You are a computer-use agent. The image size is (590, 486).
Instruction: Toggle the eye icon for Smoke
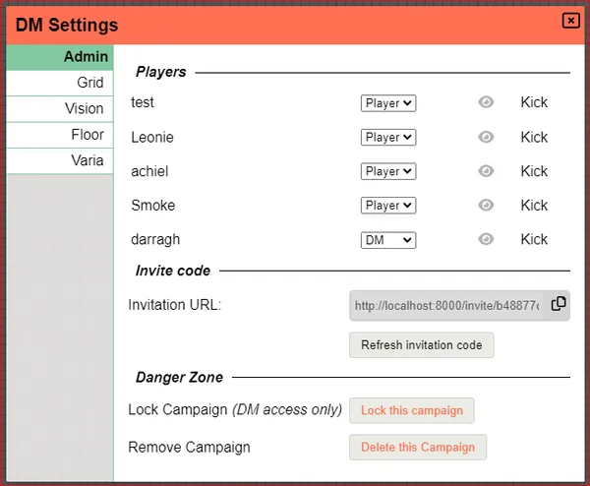point(486,206)
